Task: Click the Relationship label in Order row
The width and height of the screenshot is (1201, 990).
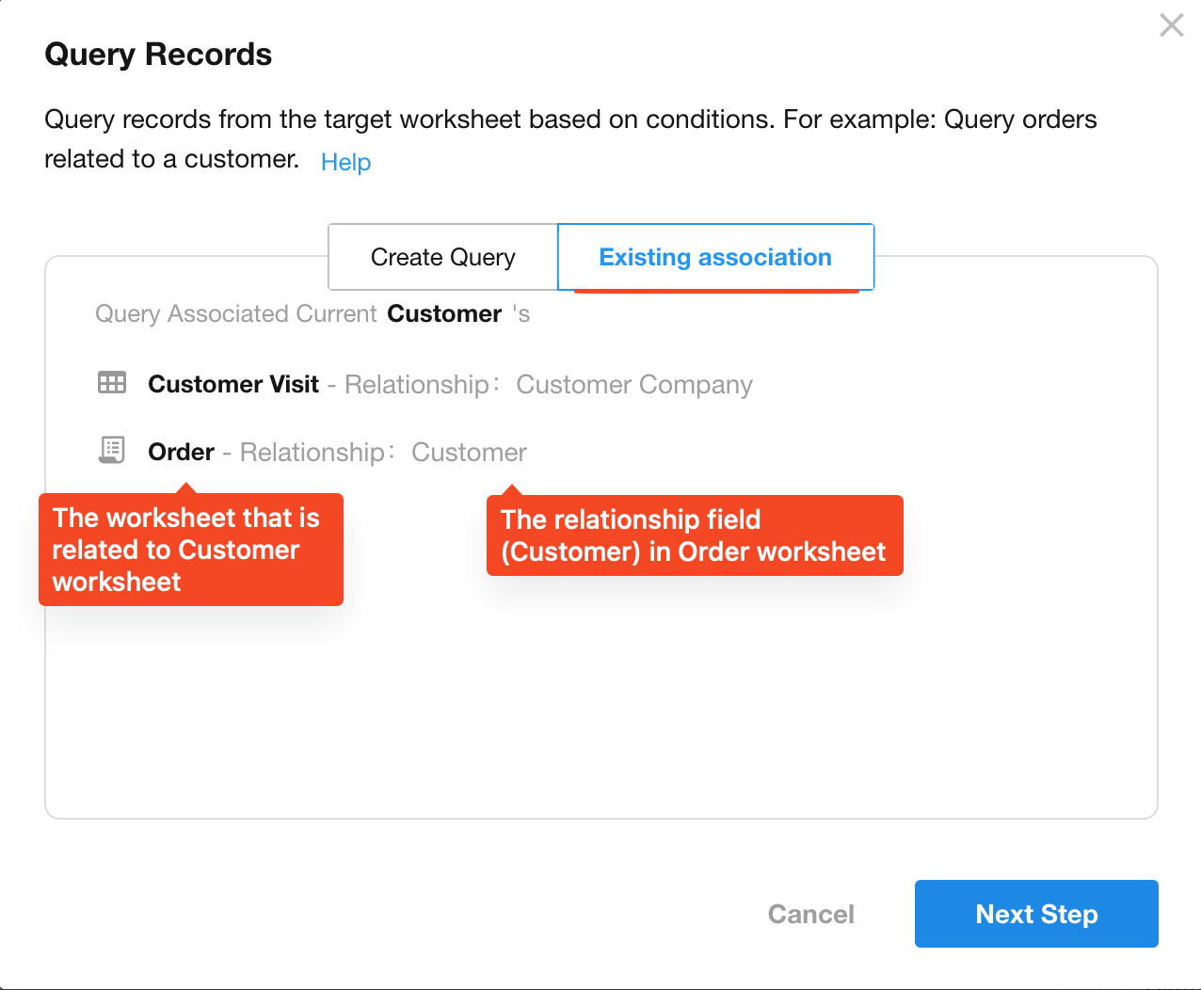Action: pyautogui.click(x=312, y=452)
